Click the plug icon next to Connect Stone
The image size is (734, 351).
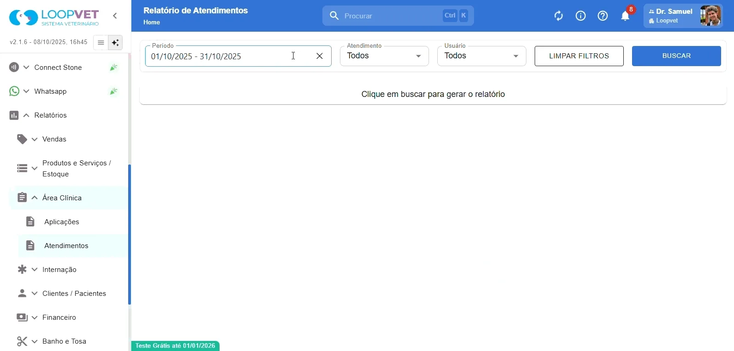click(113, 68)
